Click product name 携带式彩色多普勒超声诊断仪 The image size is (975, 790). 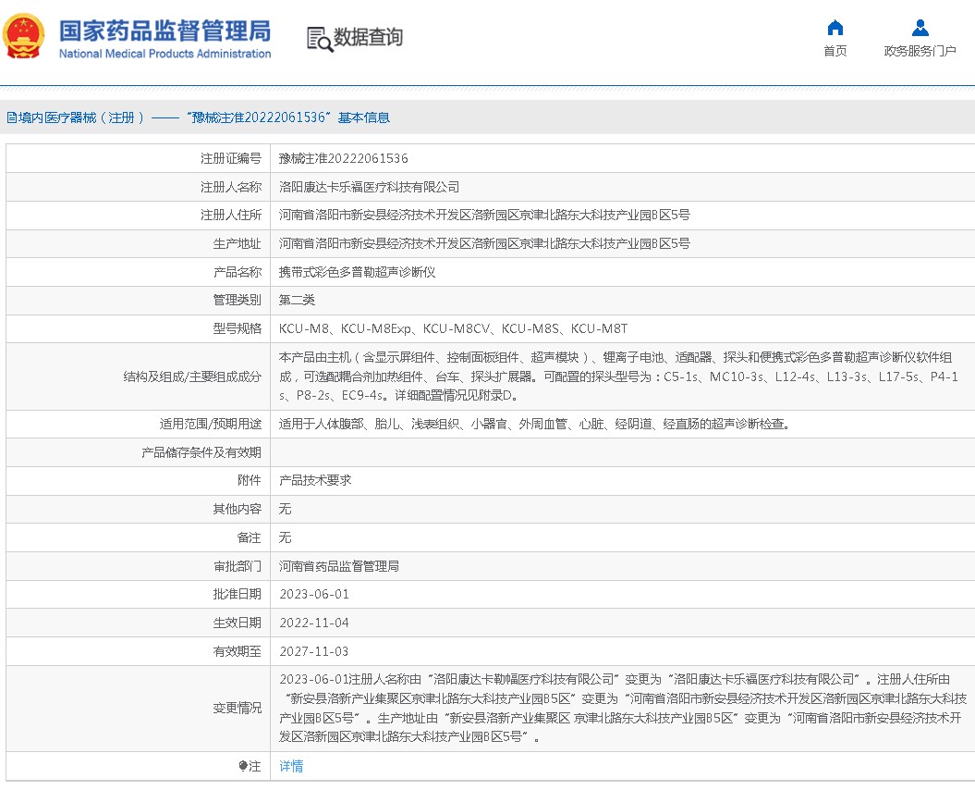tap(357, 272)
